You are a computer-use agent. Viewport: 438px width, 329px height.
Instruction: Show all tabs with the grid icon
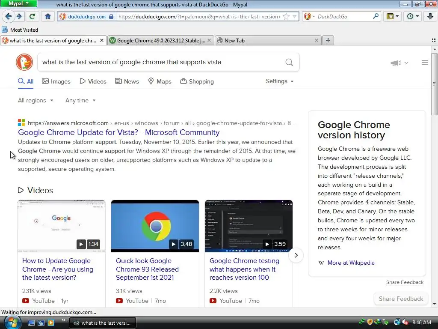pyautogui.click(x=434, y=40)
